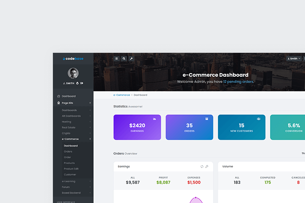
Task: Go to Customer in the e-Commerce submenu
Action: (70, 174)
